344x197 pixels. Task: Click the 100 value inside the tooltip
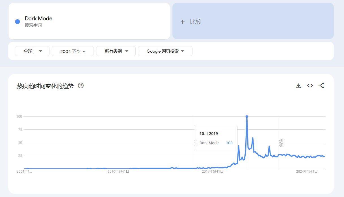(229, 143)
